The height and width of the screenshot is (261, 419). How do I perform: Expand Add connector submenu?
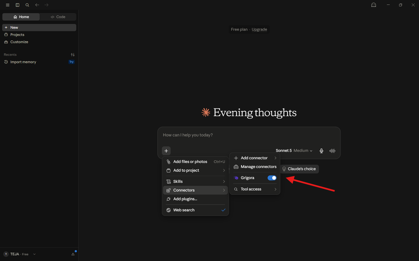pos(255,158)
